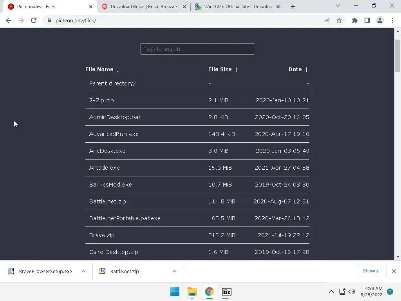Open downloaded Battle.net.zip from download bar
The image size is (401, 301).
tap(119, 271)
